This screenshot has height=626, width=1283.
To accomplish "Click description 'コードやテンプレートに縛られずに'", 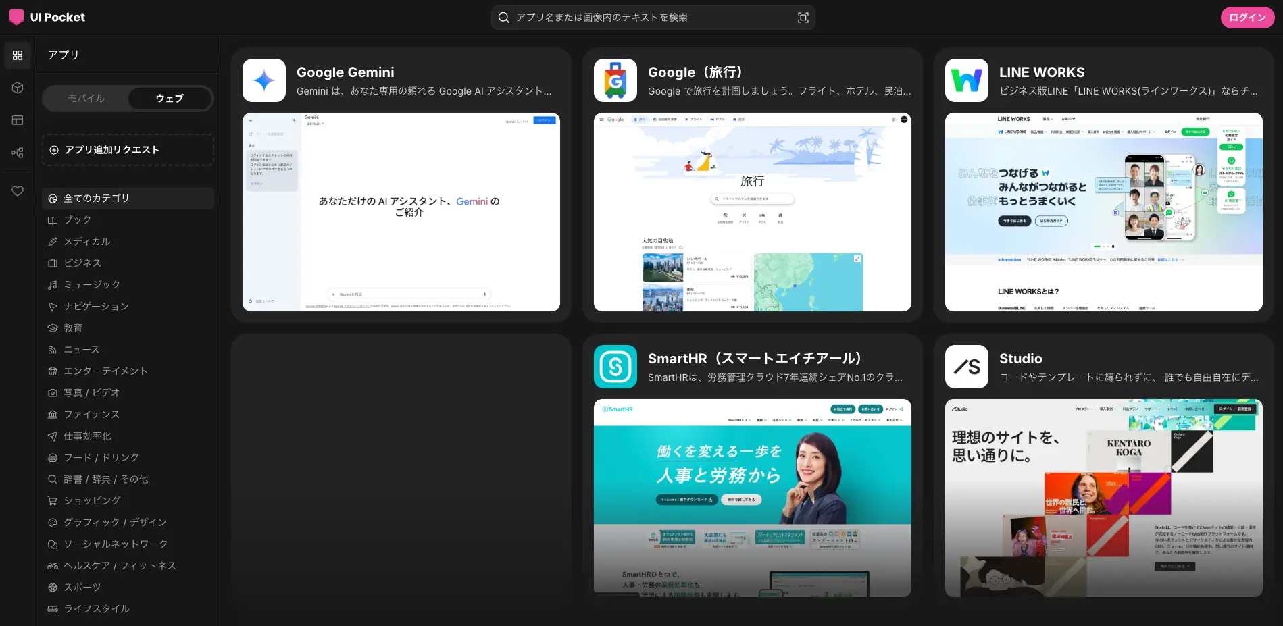I will click(1129, 377).
